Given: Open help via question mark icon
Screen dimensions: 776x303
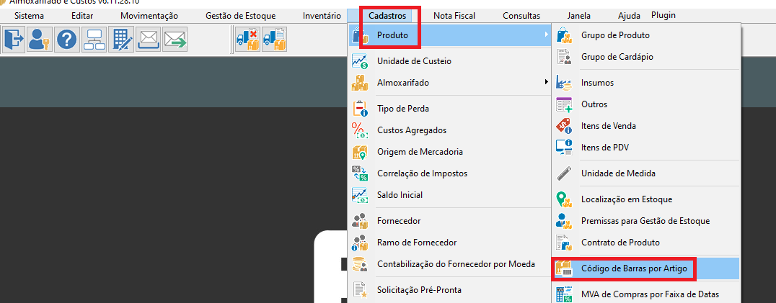Looking at the screenshot, I should point(66,39).
